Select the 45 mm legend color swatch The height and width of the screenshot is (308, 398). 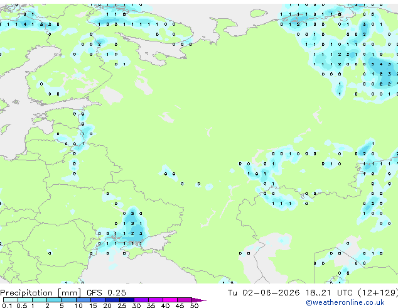185,300
